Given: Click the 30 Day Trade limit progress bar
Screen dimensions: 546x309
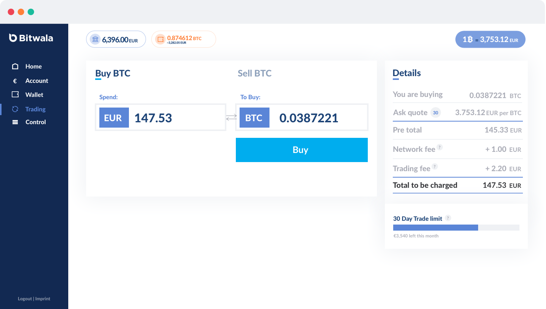Looking at the screenshot, I should click(456, 228).
